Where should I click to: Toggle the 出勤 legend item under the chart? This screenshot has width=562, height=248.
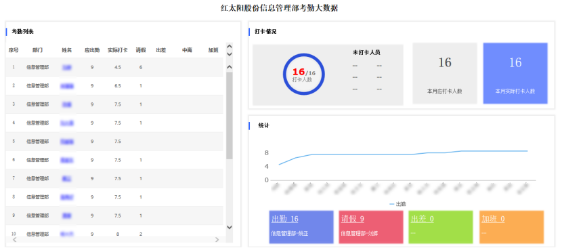pyautogui.click(x=398, y=204)
